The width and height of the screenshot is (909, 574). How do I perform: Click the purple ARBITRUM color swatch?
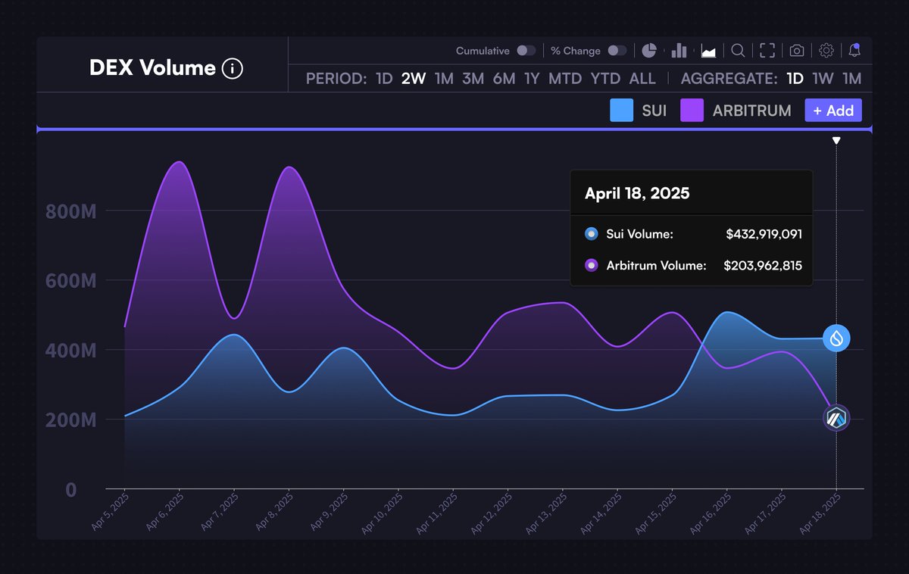point(692,111)
